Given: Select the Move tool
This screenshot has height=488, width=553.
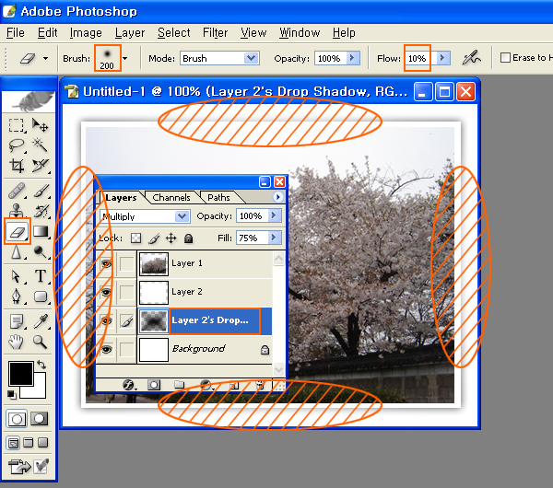Looking at the screenshot, I should (40, 125).
